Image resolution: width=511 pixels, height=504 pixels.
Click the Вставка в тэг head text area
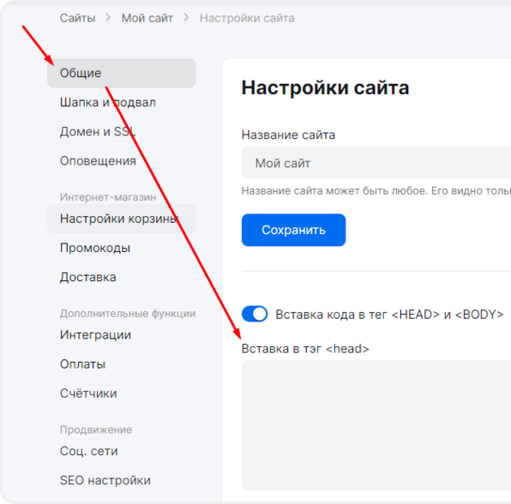[x=376, y=425]
